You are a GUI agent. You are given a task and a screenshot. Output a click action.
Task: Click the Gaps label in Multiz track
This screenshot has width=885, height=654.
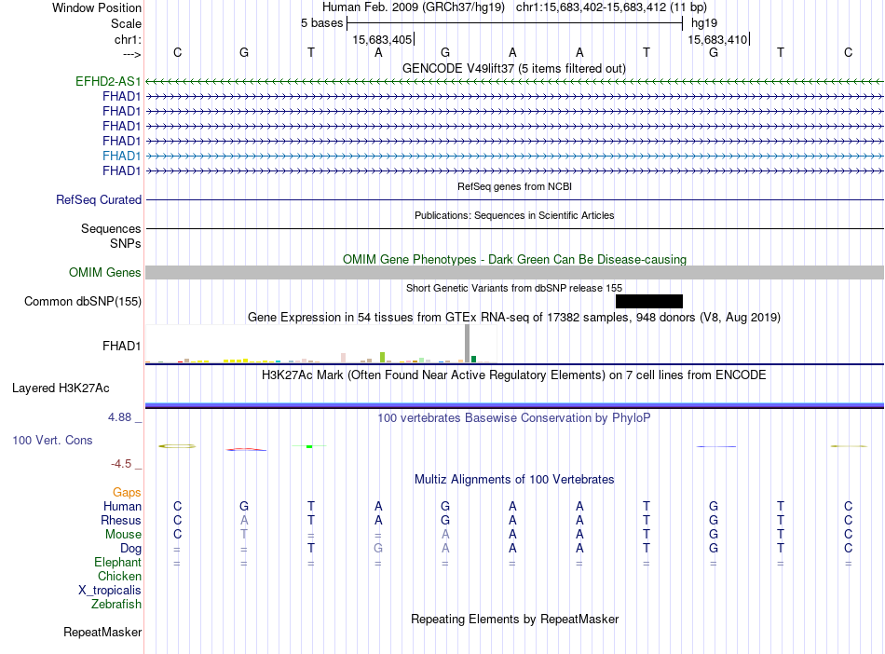coord(127,493)
